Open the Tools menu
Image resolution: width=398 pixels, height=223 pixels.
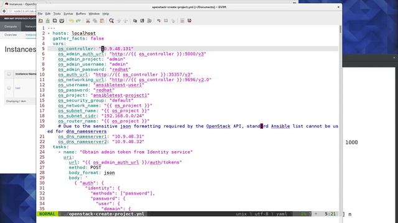click(x=57, y=14)
